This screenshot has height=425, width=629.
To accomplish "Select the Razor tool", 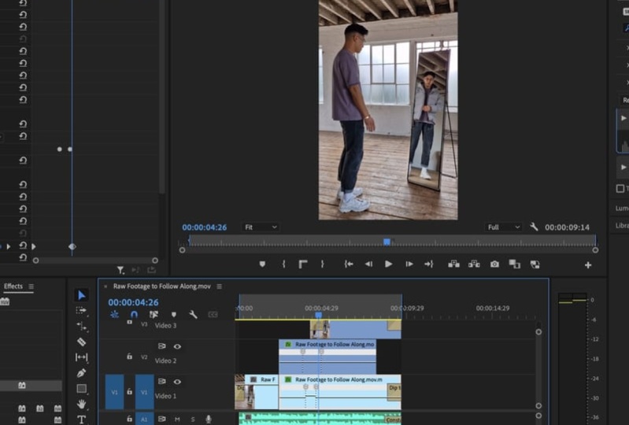I will [x=81, y=342].
